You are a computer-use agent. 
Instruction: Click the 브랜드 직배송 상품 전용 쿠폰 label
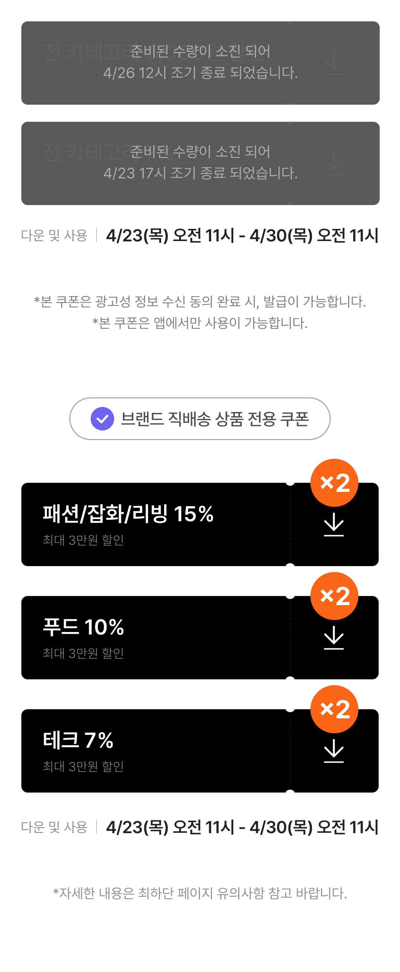(x=215, y=419)
